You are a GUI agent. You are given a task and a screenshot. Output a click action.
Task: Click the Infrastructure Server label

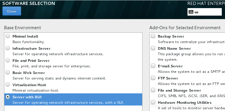[x=32, y=49]
